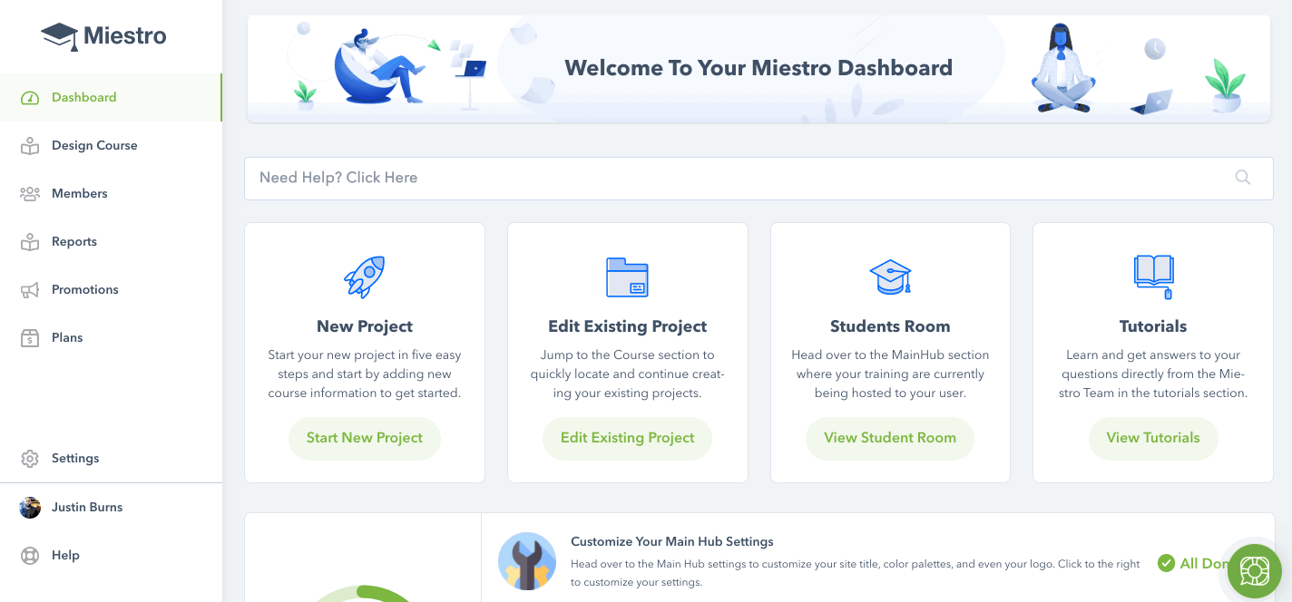Click the rocket icon above New Project
Image resolution: width=1292 pixels, height=602 pixels.
(365, 277)
